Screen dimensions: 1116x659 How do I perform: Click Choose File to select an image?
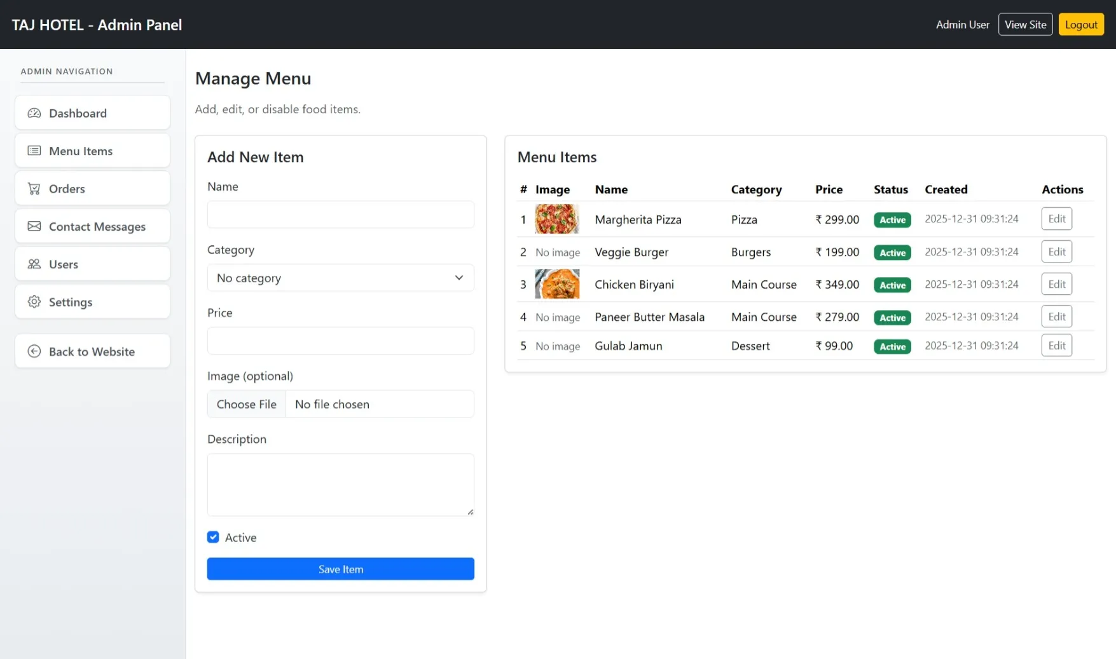point(246,404)
